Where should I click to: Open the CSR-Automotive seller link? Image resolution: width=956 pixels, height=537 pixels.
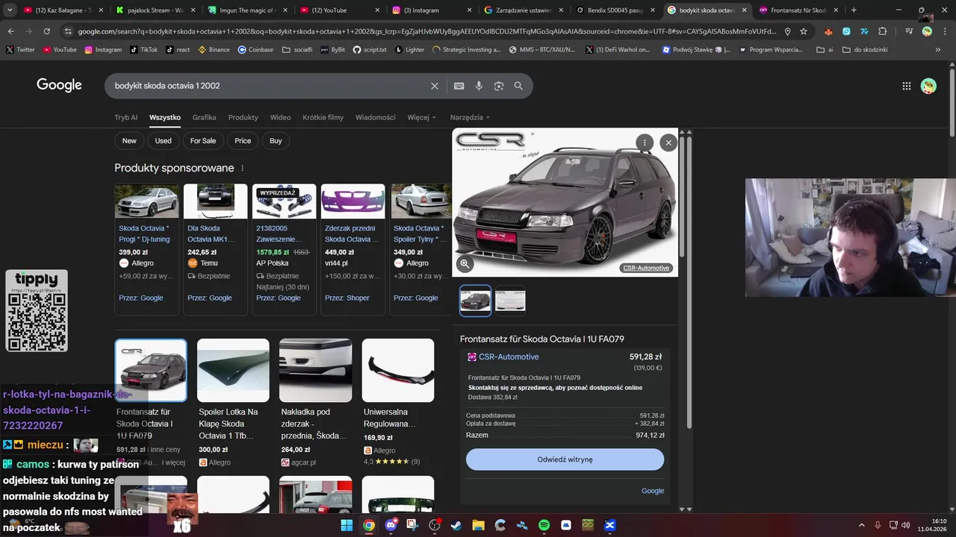pos(508,357)
